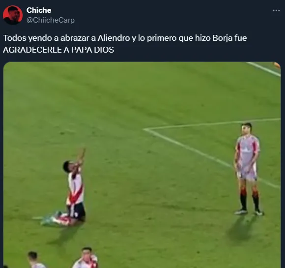Open the @ChiicheCarp handle link
This screenshot has width=285, height=268.
pyautogui.click(x=51, y=20)
